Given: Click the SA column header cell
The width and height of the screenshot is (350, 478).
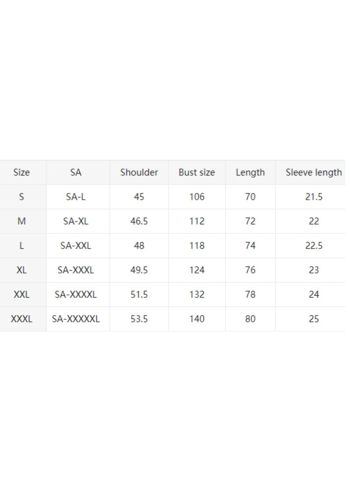Looking at the screenshot, I should 76,173.
